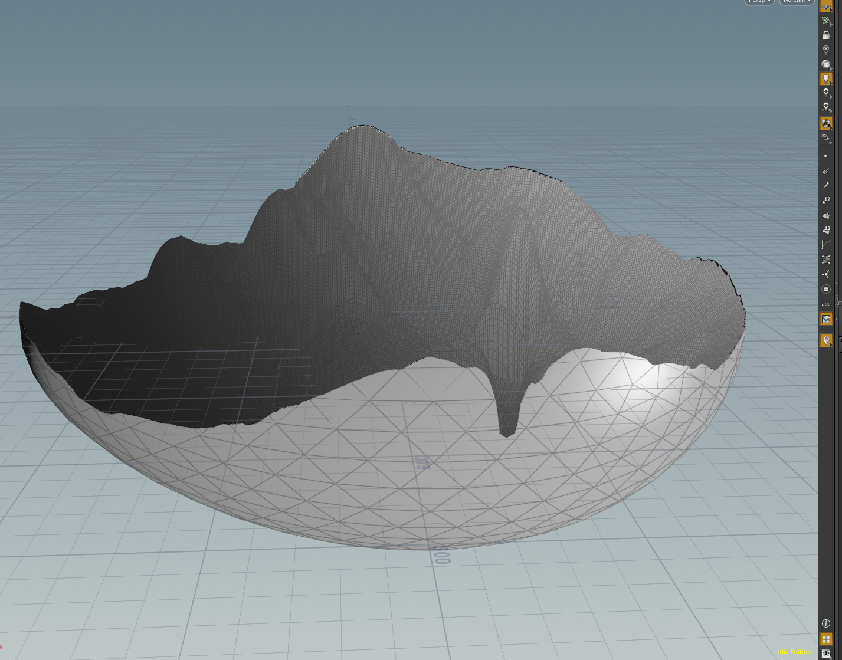This screenshot has width=842, height=660.
Task: Open the No cam camera dropdown
Action: pos(797,2)
